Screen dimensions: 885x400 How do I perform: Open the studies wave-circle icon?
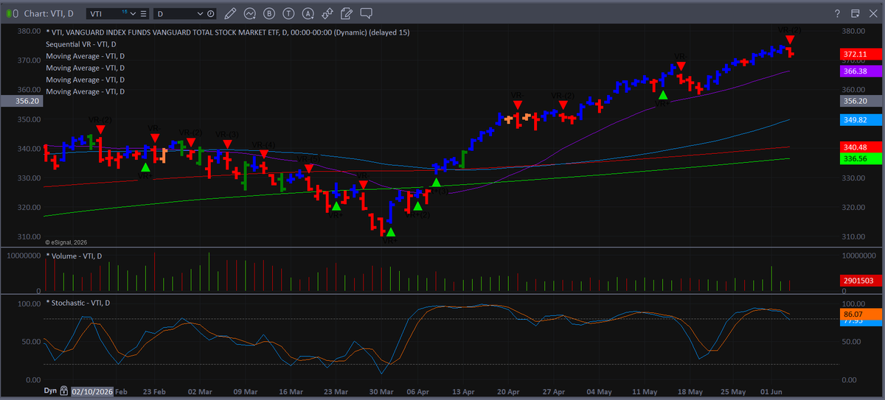point(250,13)
